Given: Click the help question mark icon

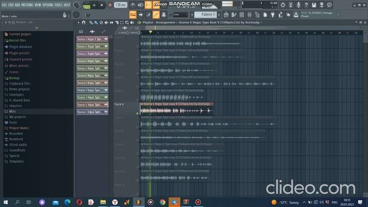Looking at the screenshot, I should 306,5.
